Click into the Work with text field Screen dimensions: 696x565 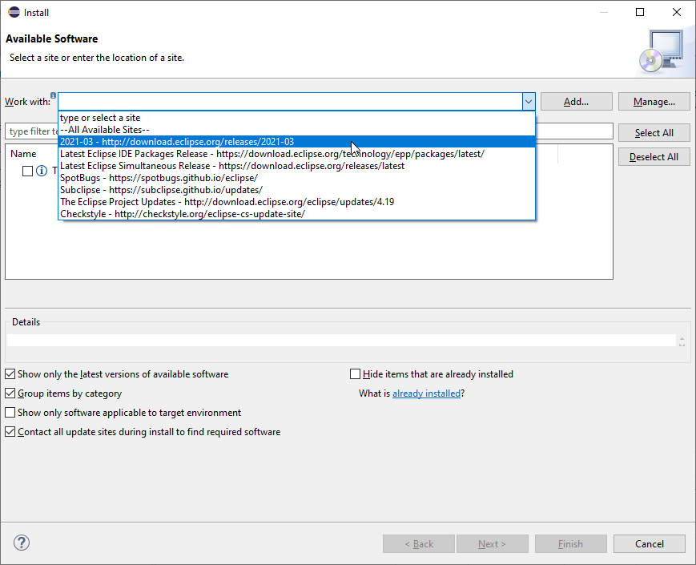pos(288,102)
